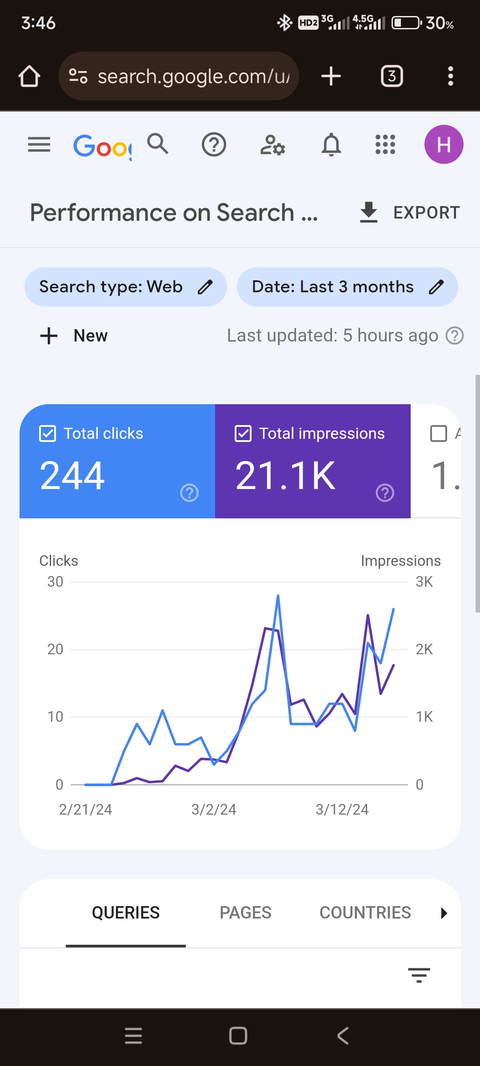Add a New filter

pyautogui.click(x=74, y=336)
